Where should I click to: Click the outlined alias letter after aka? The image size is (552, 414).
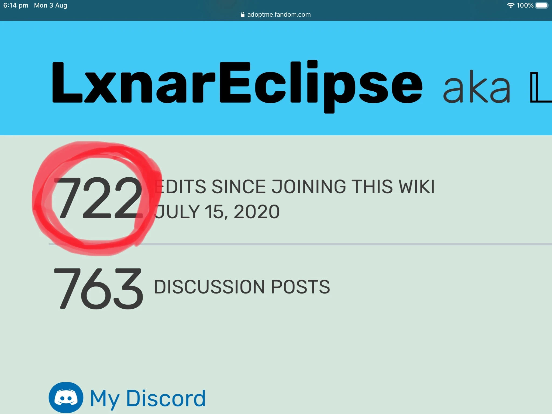[541, 87]
